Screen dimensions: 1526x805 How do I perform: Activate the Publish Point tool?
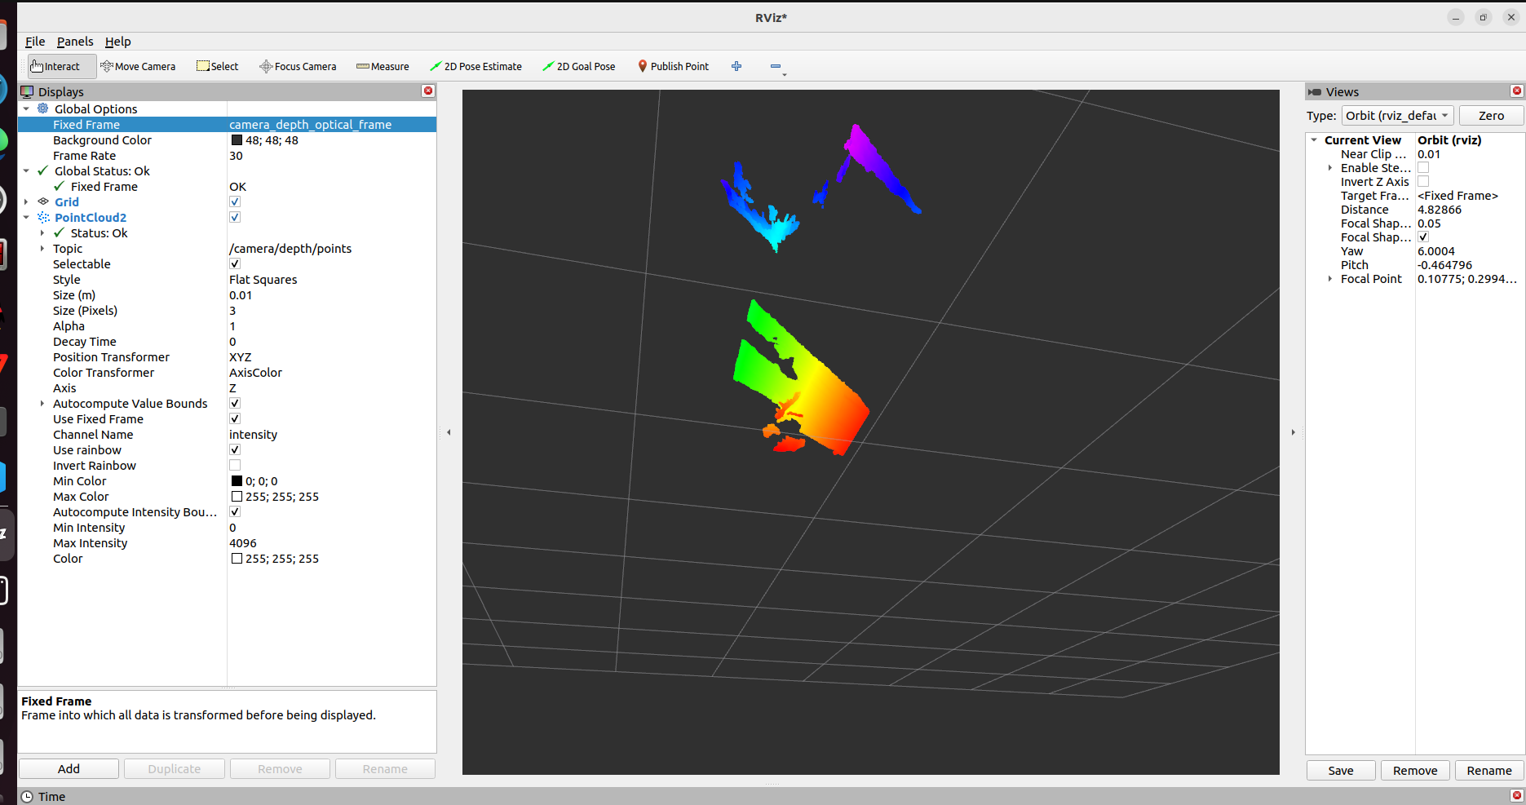673,66
